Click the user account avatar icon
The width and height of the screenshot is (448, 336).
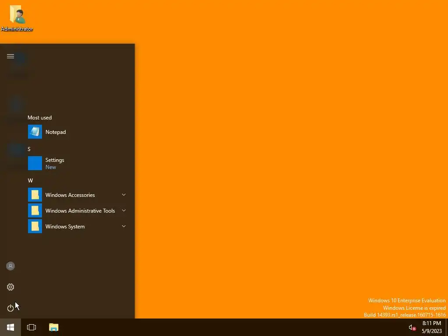[10, 266]
